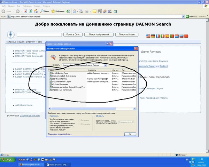Viewport: 209px width, 167px height.
Task: Click the Edit page toolbar icon
Action: point(87,11)
